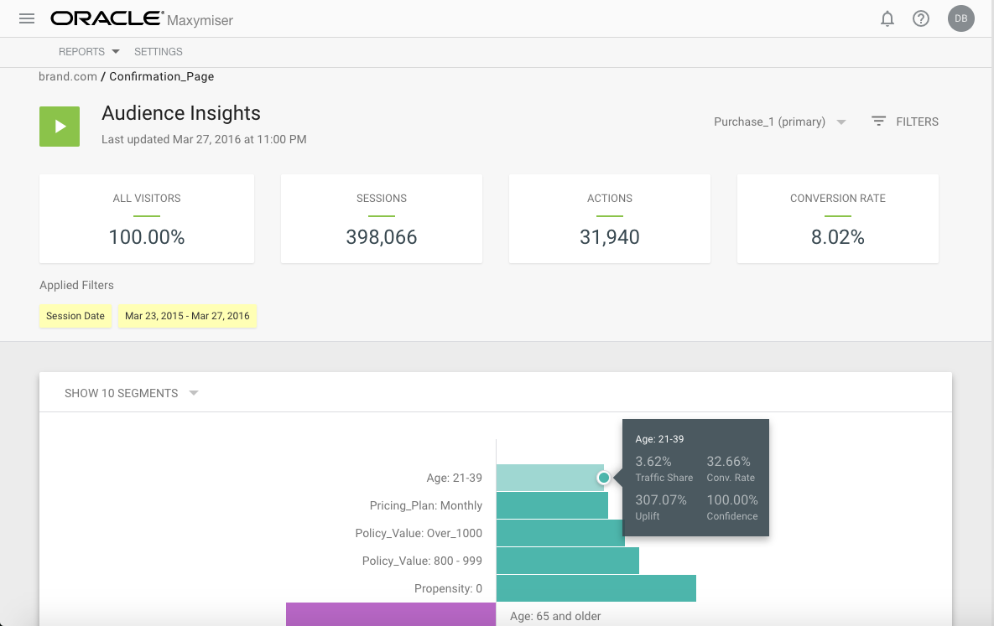
Task: Click the Policy_Value: Over_1000 label
Action: pos(419,533)
